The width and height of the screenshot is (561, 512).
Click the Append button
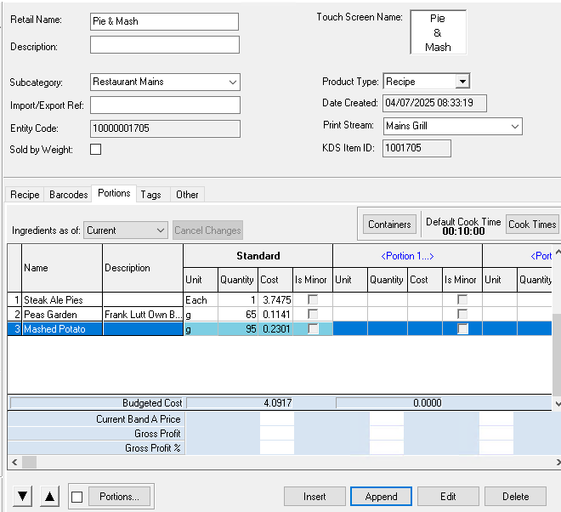pyautogui.click(x=381, y=497)
